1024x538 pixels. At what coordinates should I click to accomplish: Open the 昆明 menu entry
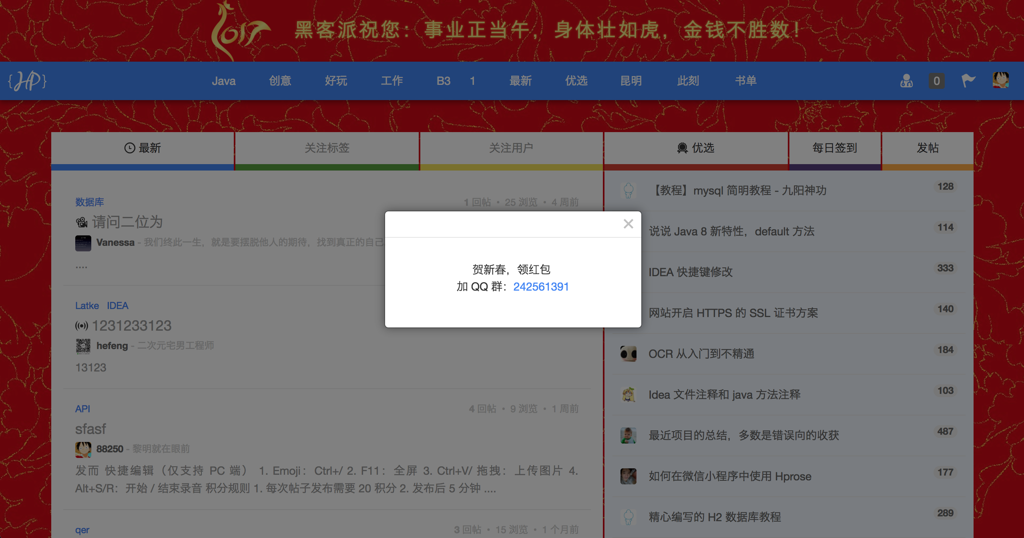point(631,80)
